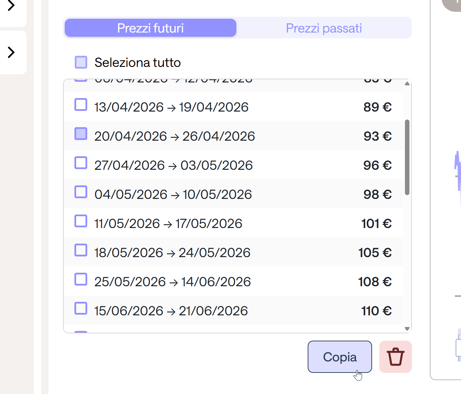Check the 13/04/2026 → 19/04/2026 row checkbox
Viewport: 461px width, 394px height.
pyautogui.click(x=81, y=105)
